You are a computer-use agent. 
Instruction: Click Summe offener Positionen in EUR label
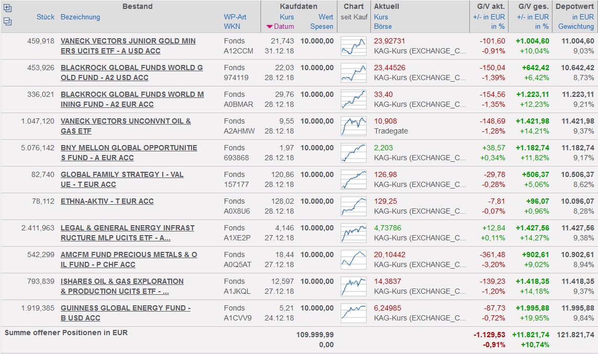[66, 333]
